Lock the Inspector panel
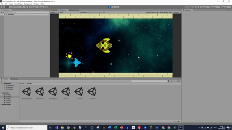Screen dimensions: 232x130 (228, 10)
